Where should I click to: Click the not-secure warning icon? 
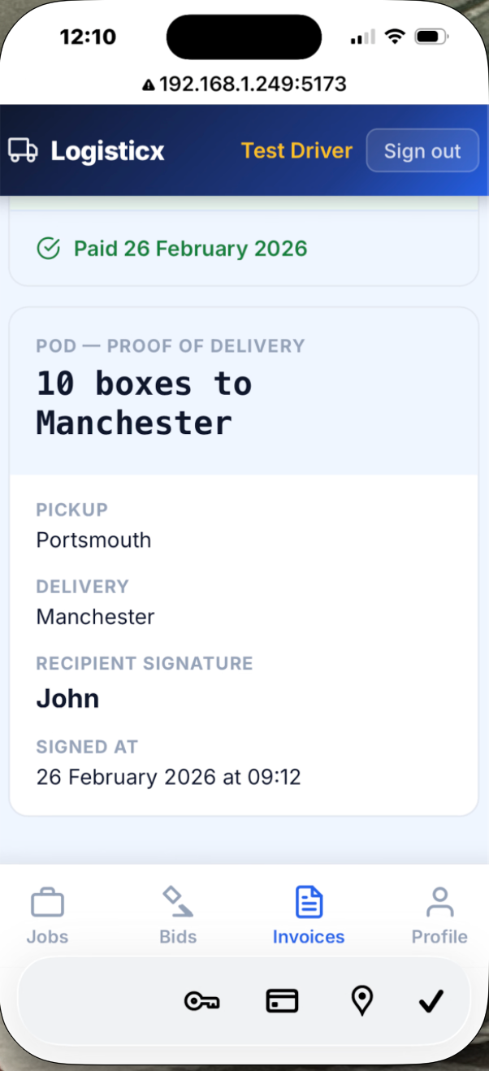tap(149, 85)
